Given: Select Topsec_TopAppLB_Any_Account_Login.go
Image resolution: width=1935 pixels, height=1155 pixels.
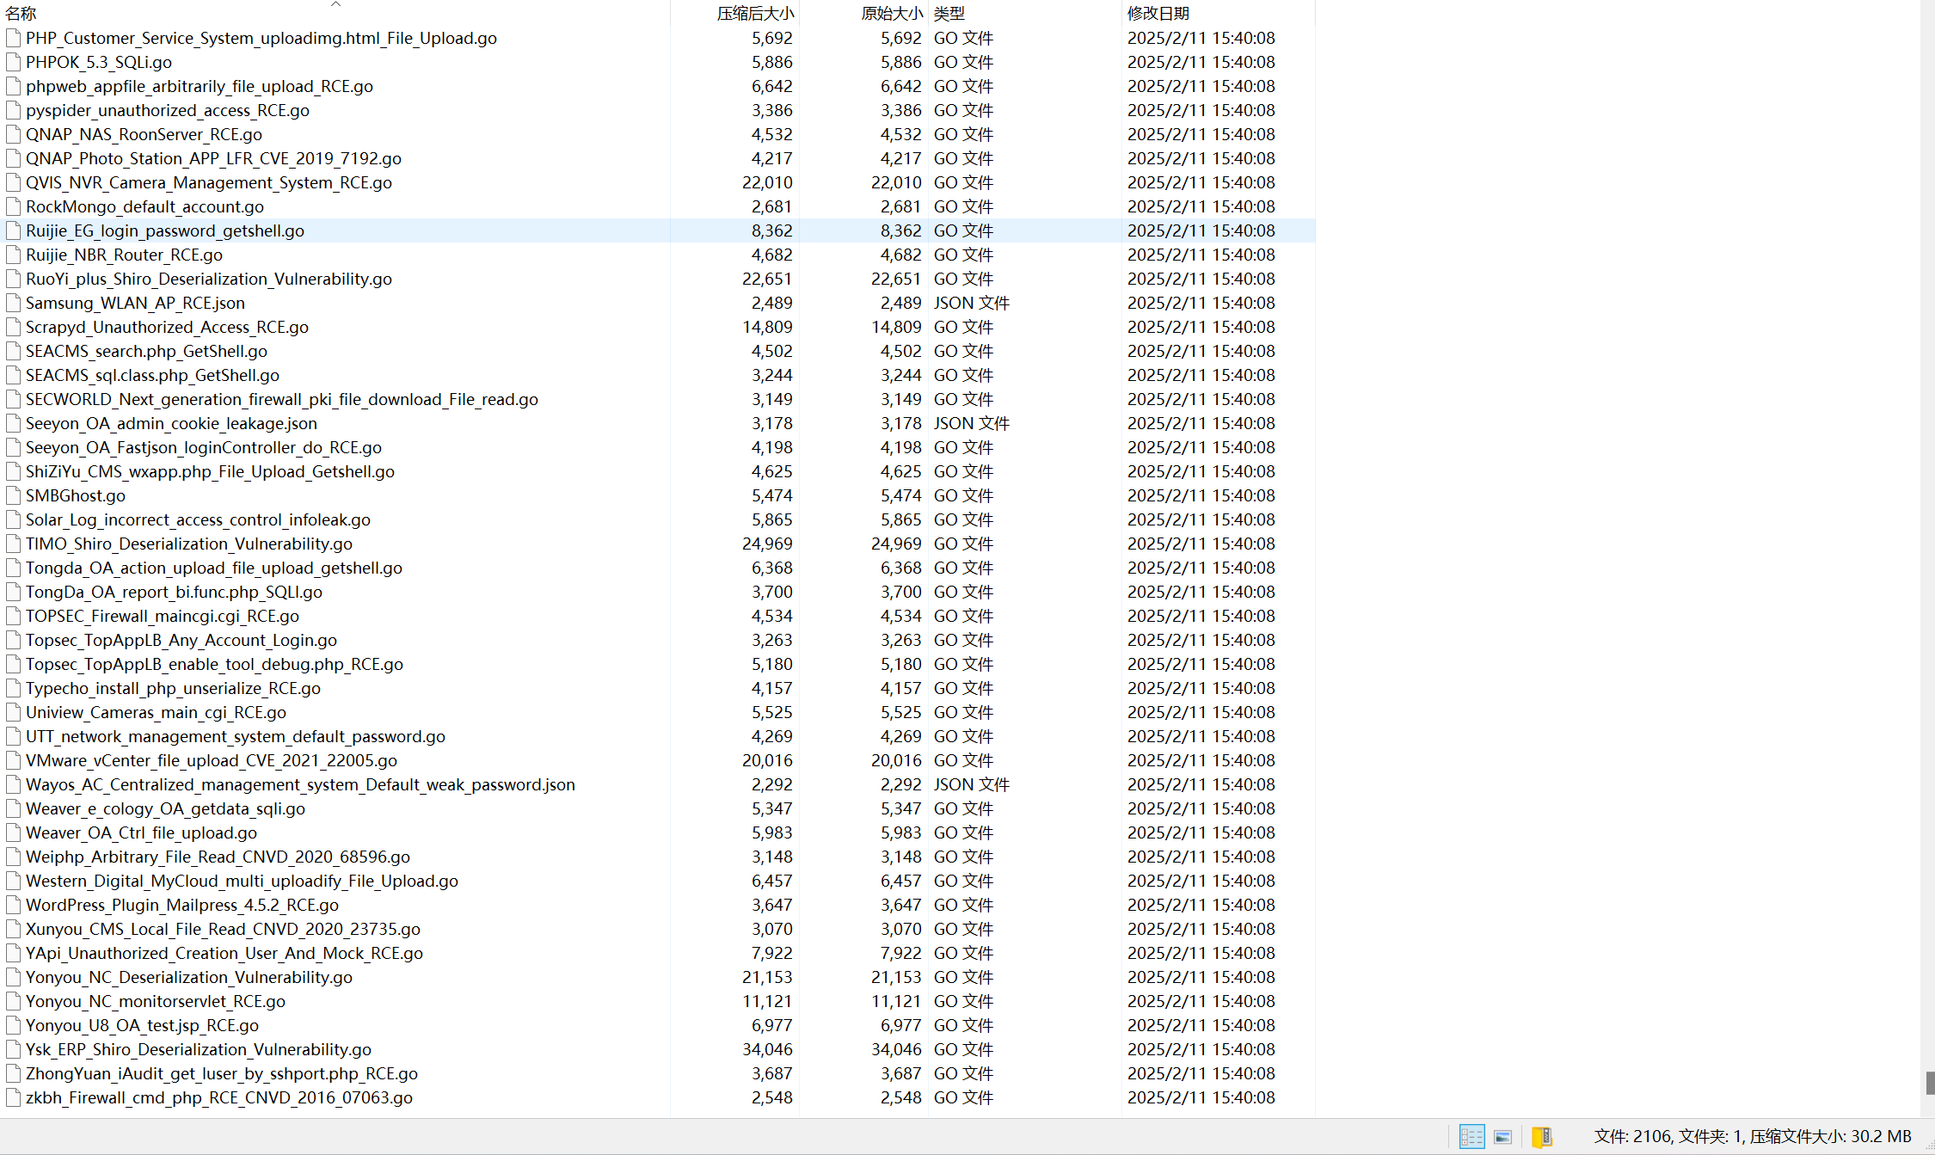Looking at the screenshot, I should [x=181, y=640].
